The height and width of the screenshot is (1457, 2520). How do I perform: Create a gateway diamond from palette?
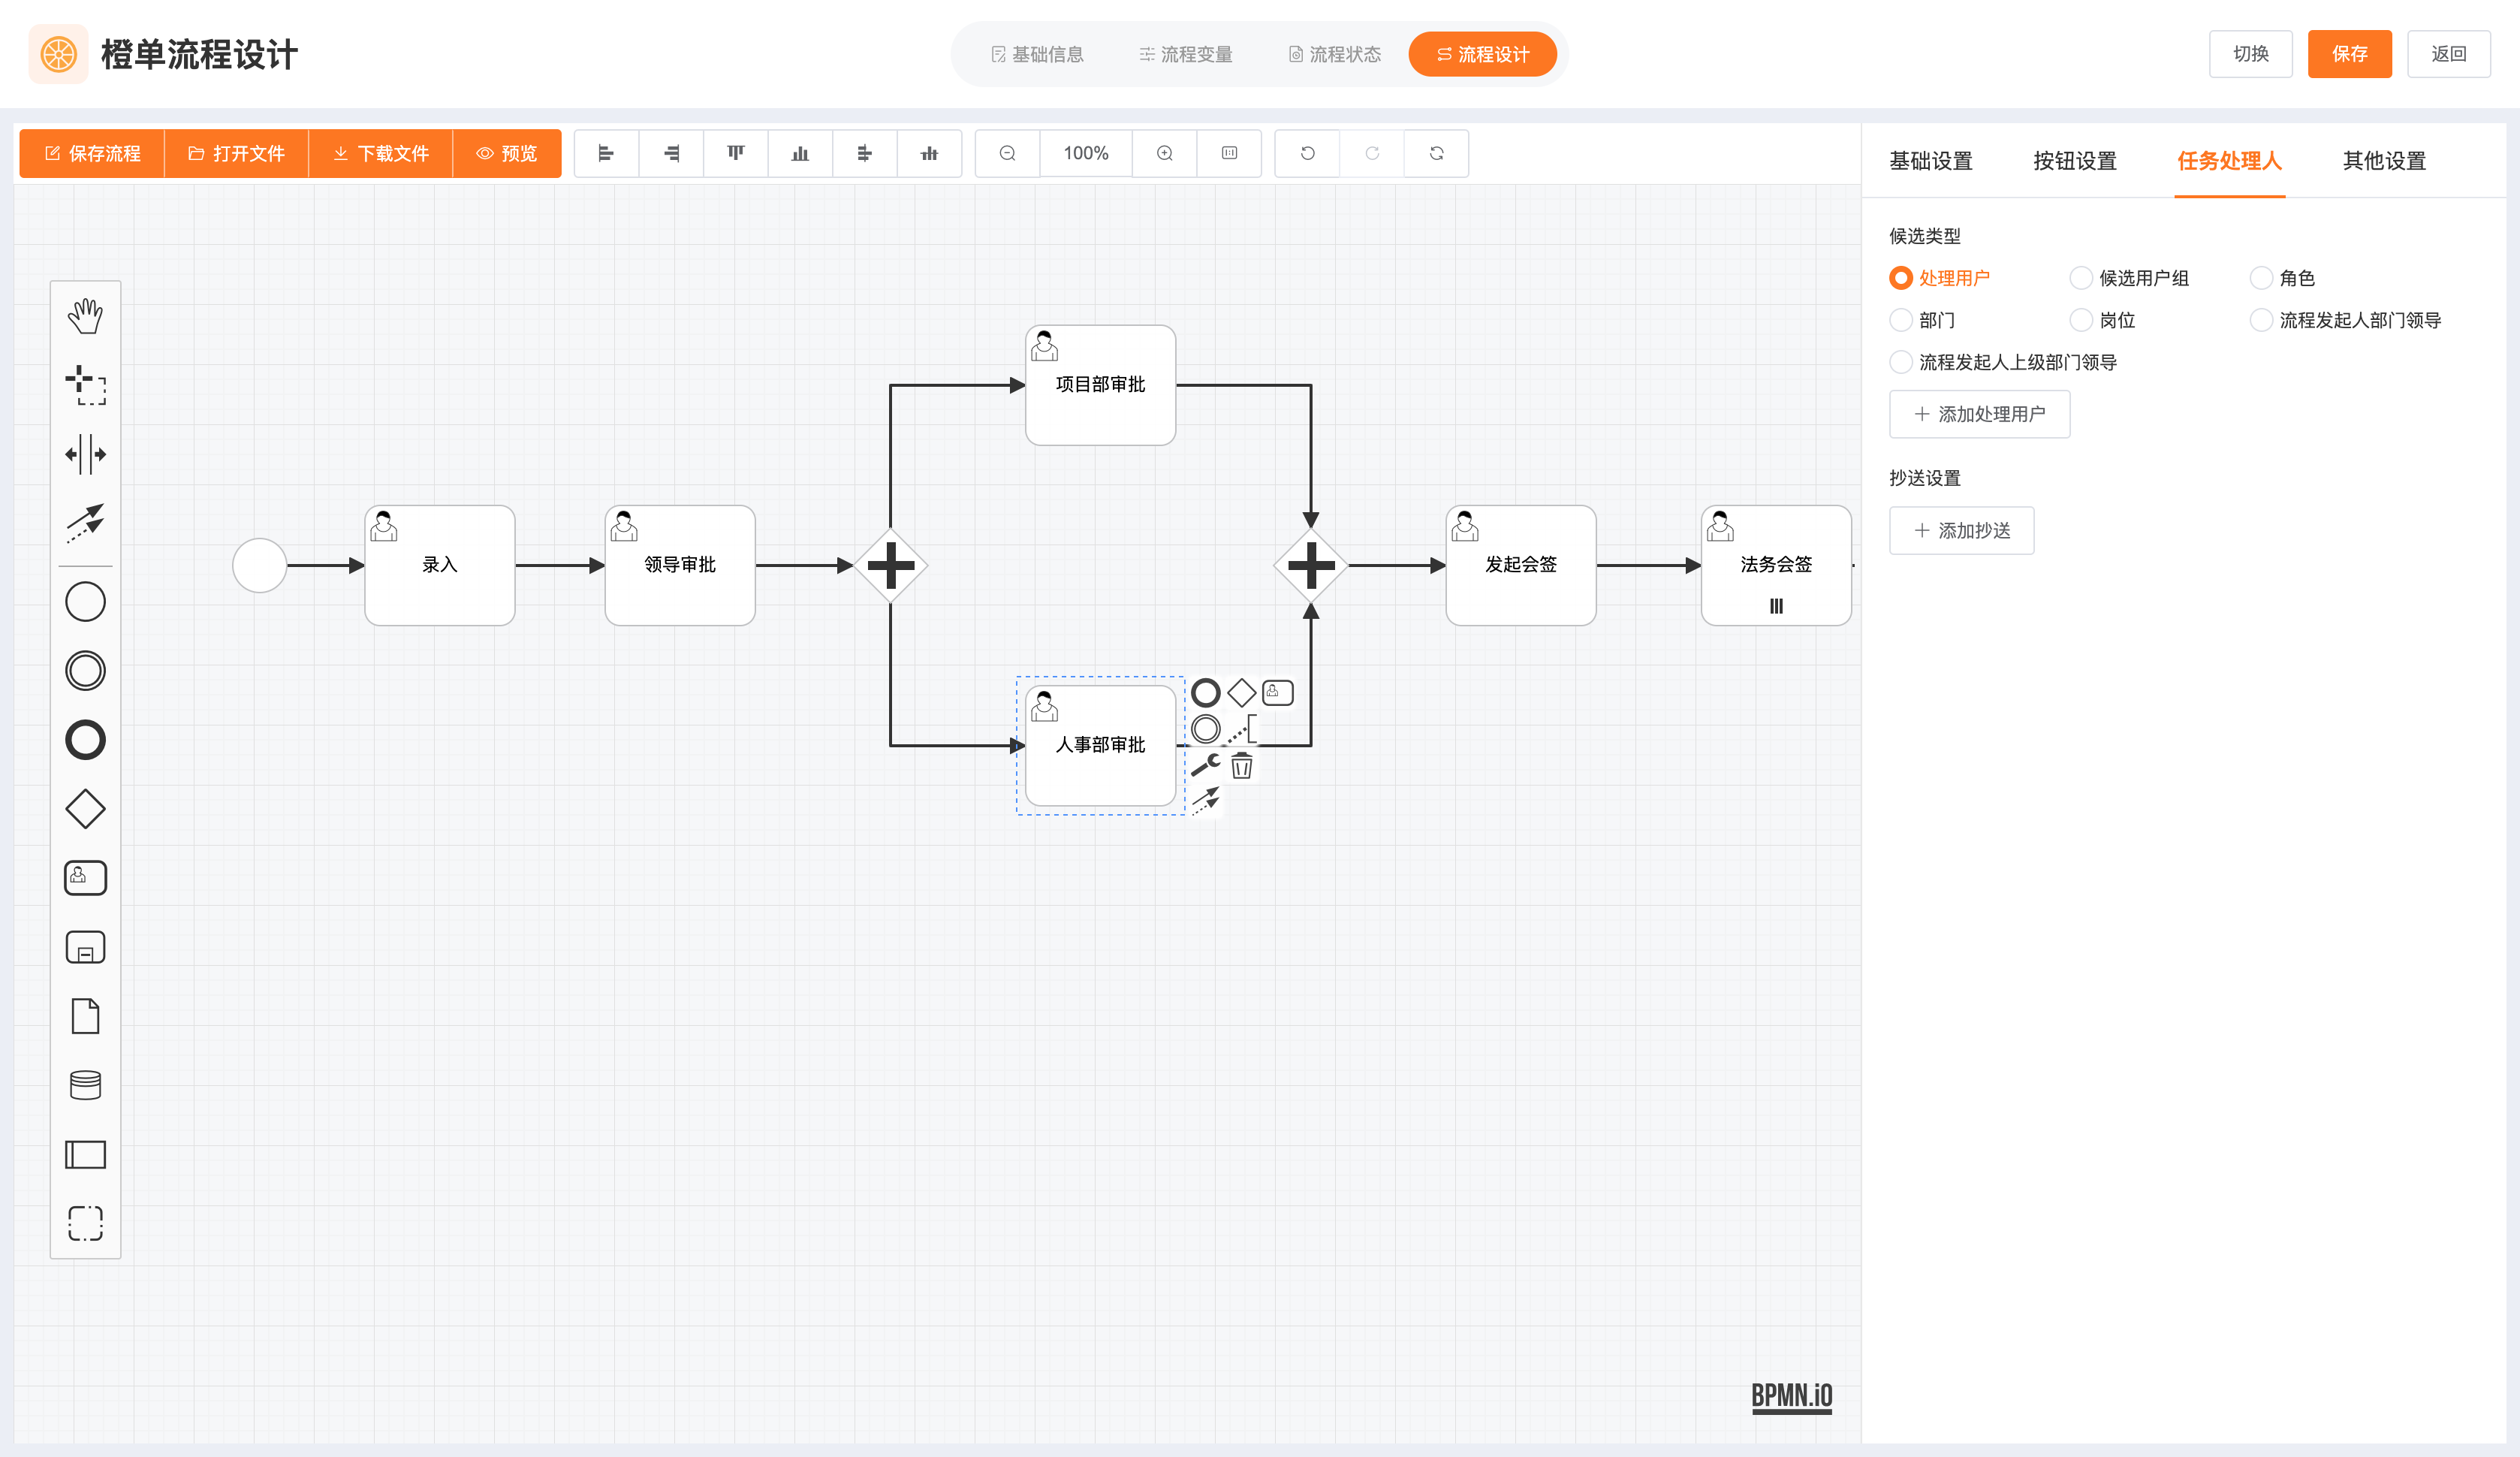(85, 809)
